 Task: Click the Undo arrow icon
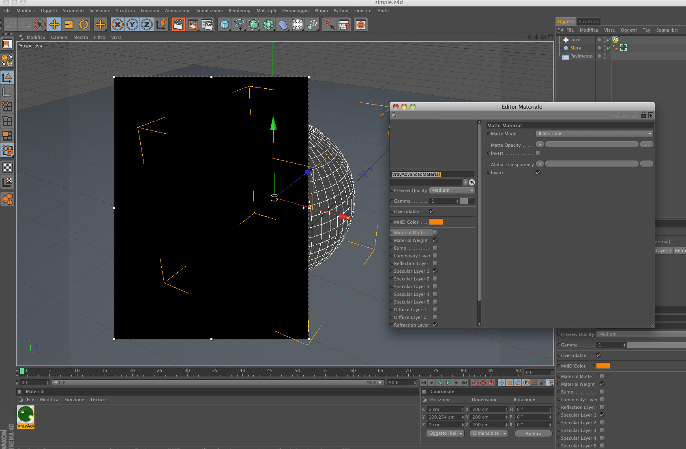tap(10, 25)
